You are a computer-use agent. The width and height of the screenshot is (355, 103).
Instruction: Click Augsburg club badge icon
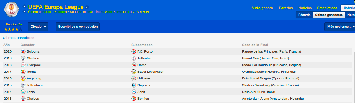23,78
